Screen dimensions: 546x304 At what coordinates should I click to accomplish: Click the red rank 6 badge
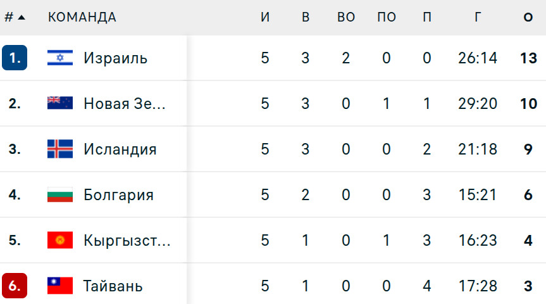click(x=15, y=286)
